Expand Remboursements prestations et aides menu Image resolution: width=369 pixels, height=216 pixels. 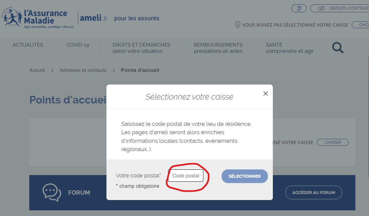tap(218, 48)
